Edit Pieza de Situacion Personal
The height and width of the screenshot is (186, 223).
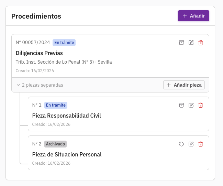click(x=191, y=144)
